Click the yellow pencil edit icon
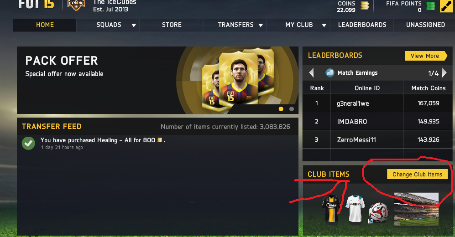This screenshot has width=455, height=237. point(446,6)
